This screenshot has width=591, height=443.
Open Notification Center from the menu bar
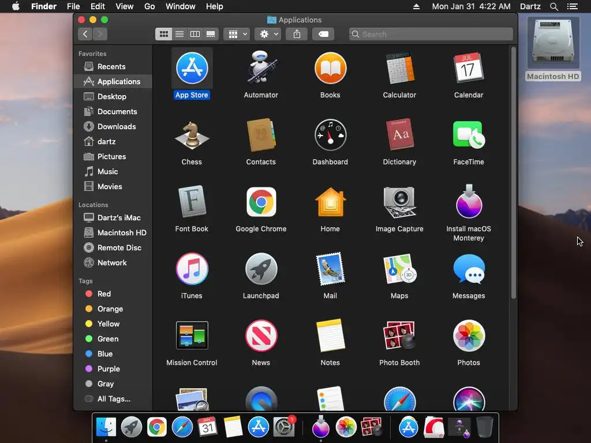click(572, 6)
